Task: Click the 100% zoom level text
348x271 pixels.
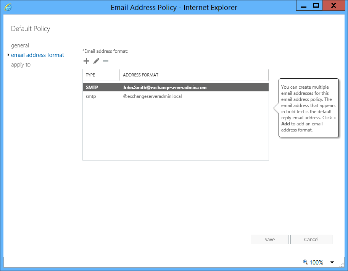Action: point(316,262)
